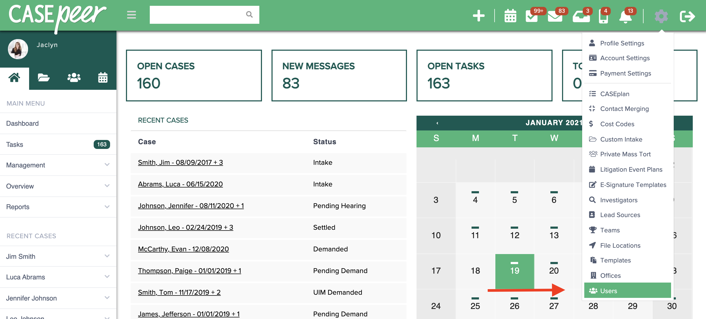Expand the Reports menu section
Image resolution: width=706 pixels, height=319 pixels.
pyautogui.click(x=58, y=207)
